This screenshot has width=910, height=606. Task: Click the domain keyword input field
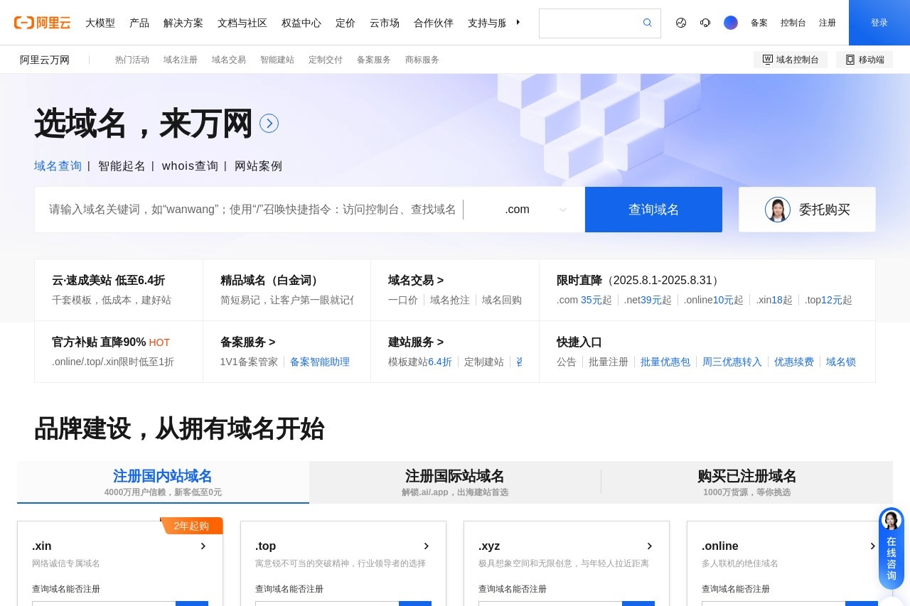click(x=249, y=209)
